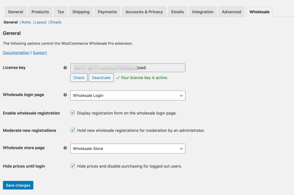Click the License key help icon

coord(65,68)
